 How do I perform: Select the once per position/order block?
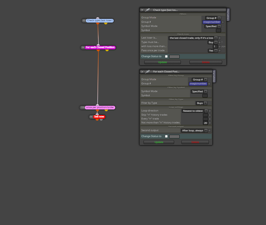pyautogui.click(x=100, y=107)
